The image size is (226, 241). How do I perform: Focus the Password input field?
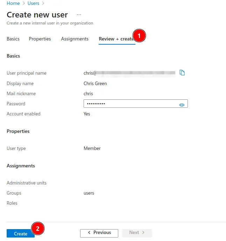pyautogui.click(x=129, y=104)
